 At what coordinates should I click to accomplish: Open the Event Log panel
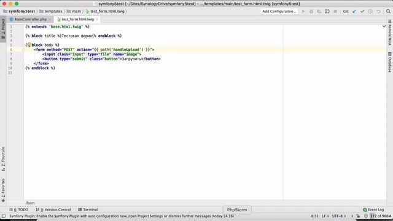click(x=373, y=210)
